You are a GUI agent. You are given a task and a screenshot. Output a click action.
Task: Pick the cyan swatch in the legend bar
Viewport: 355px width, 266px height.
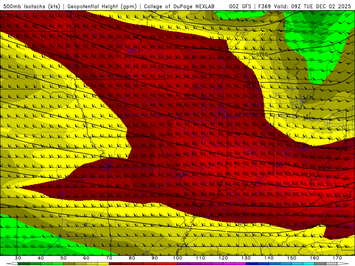[308, 264]
